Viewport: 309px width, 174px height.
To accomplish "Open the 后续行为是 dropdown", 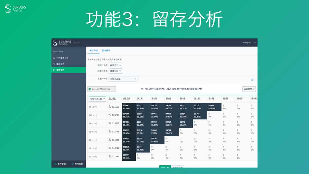I will click(x=115, y=71).
